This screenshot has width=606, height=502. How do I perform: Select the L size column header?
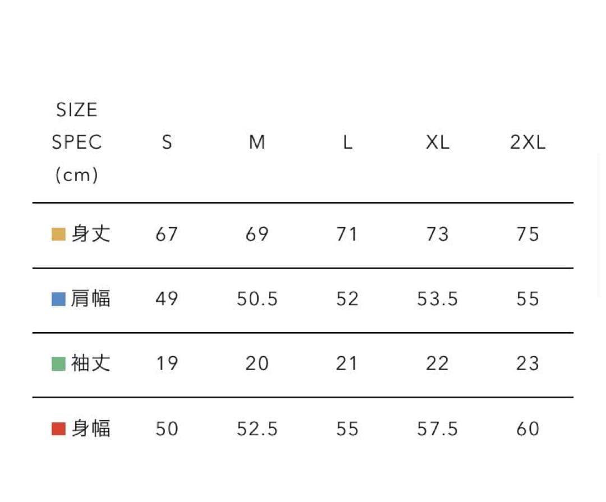click(x=347, y=142)
